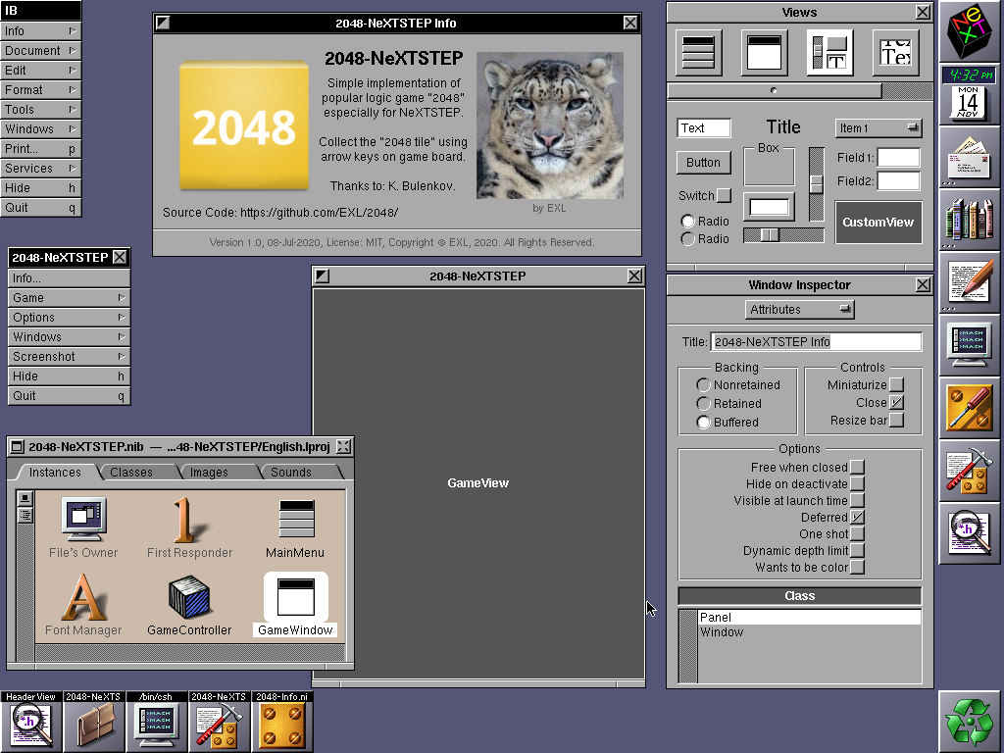Image resolution: width=1004 pixels, height=753 pixels.
Task: Open the Project Builder icon in right dock
Action: click(x=972, y=471)
